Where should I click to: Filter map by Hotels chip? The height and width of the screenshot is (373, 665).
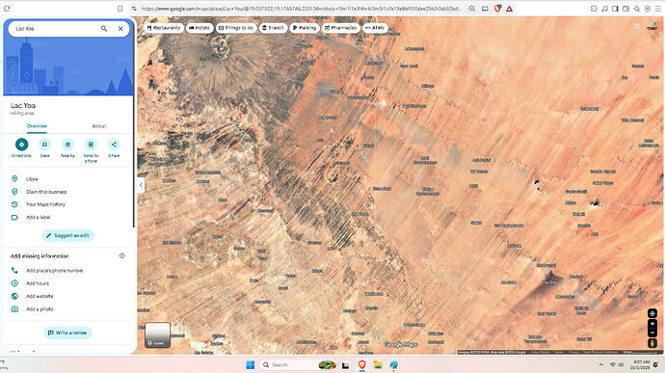(x=199, y=28)
